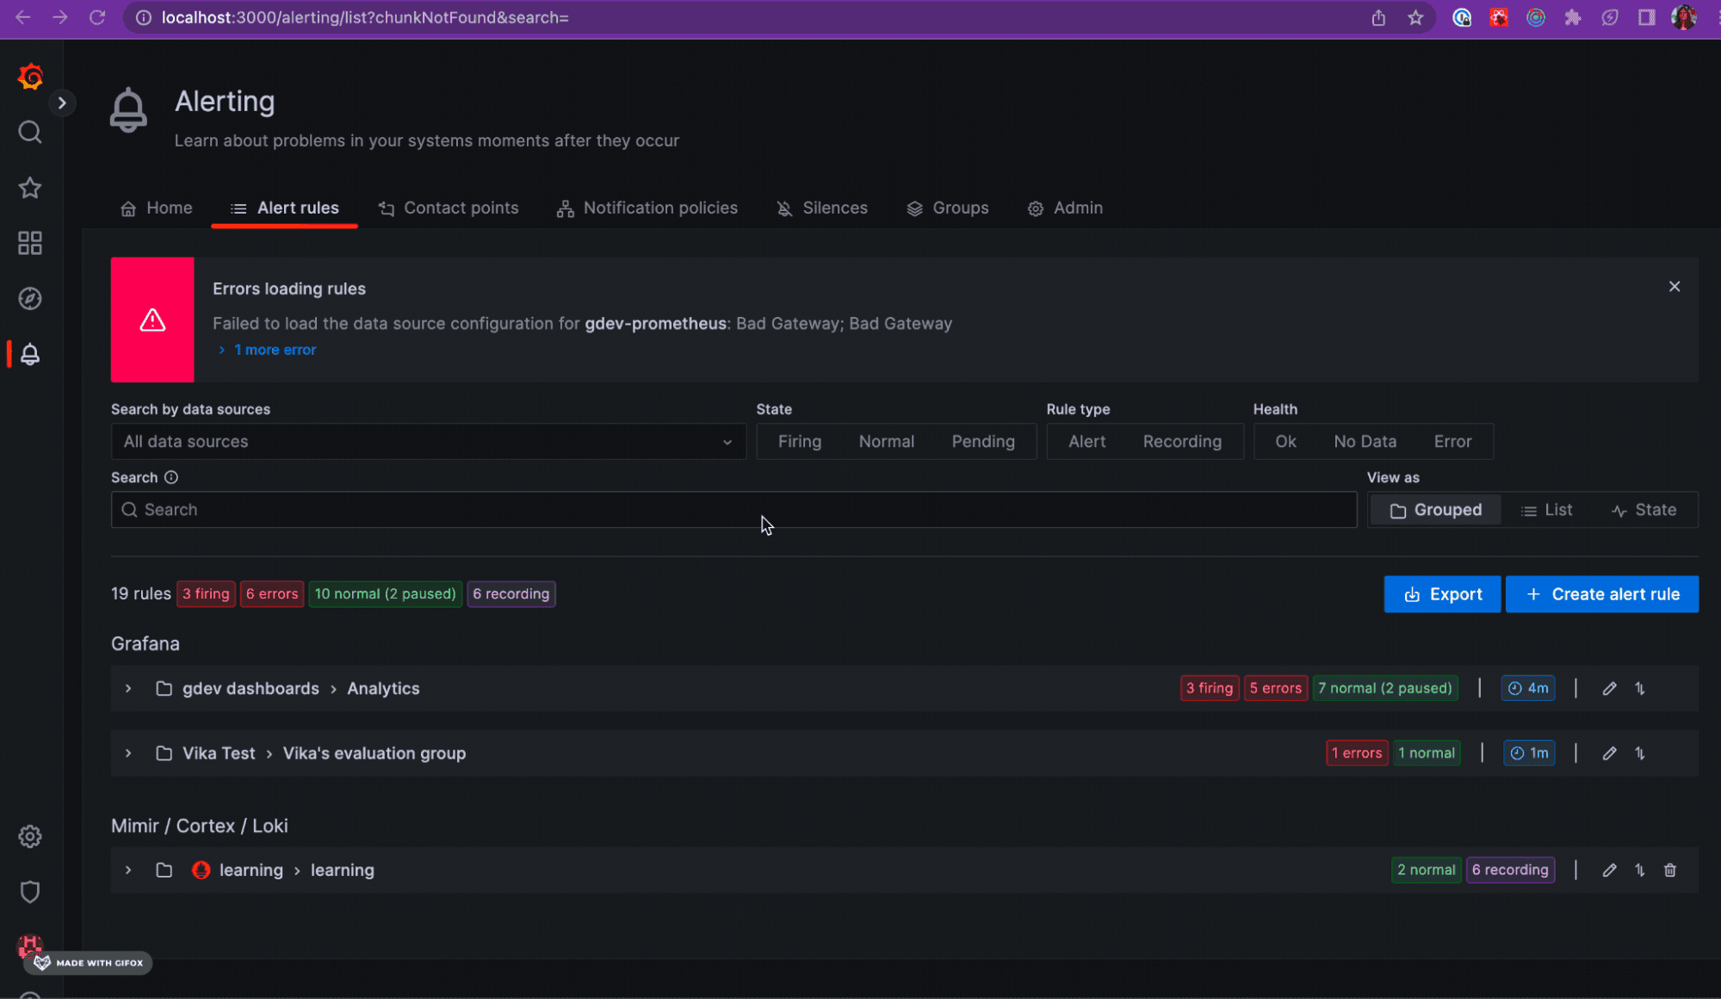
Task: Click the Export button
Action: pyautogui.click(x=1442, y=593)
